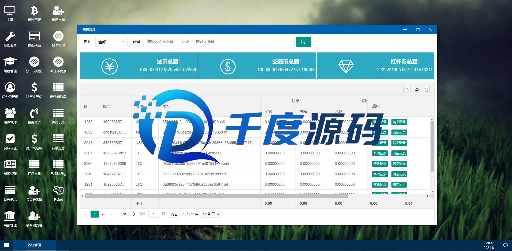Click the page jump number field
Viewport: 512px width, 251px height.
154,214
